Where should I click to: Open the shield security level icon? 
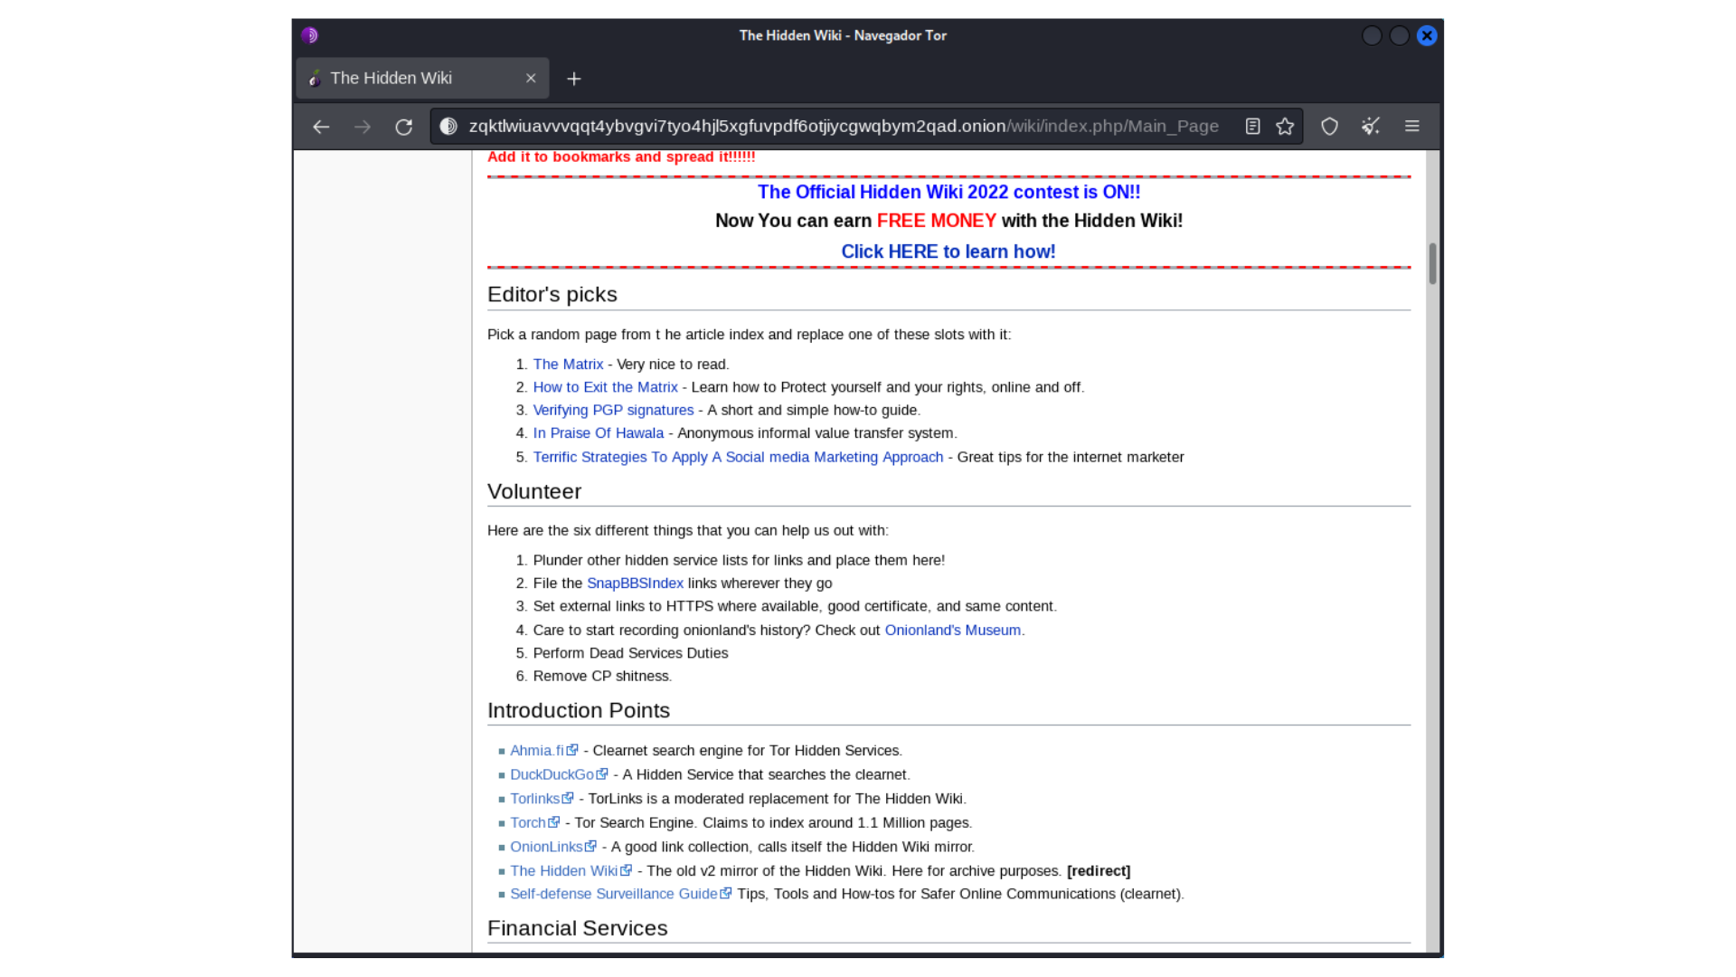(1329, 127)
